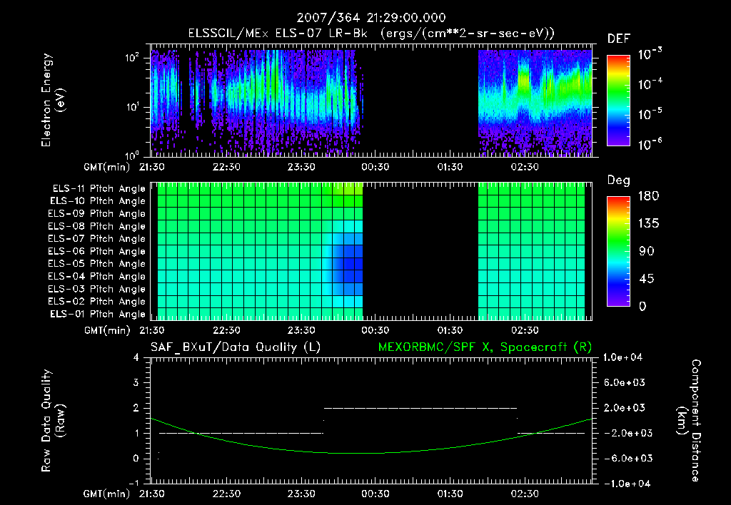
Task: Click 01:30 tick under the pitch angle panel
Action: tap(450, 331)
